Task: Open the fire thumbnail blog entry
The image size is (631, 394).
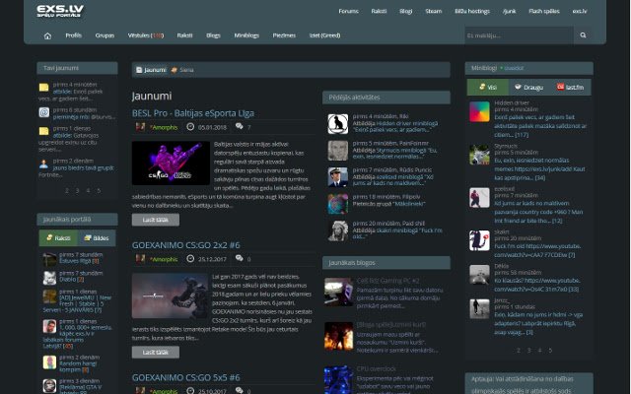Action: click(338, 336)
